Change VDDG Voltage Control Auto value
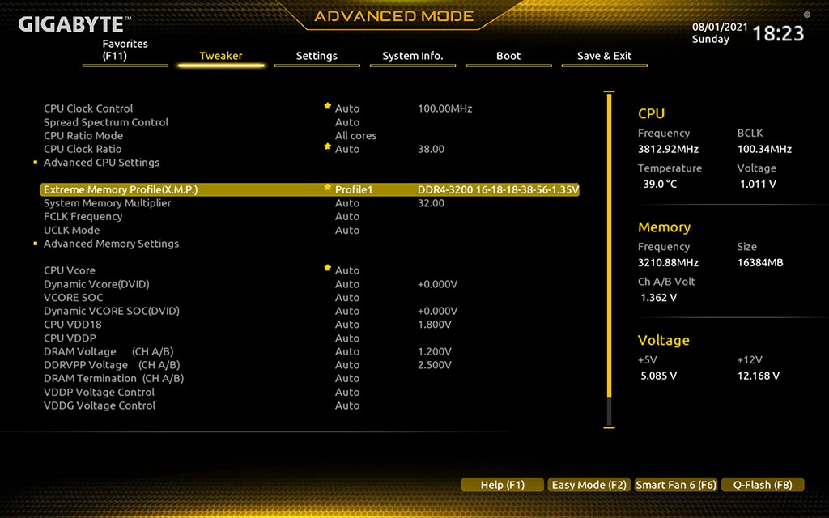The height and width of the screenshot is (518, 829). 347,406
